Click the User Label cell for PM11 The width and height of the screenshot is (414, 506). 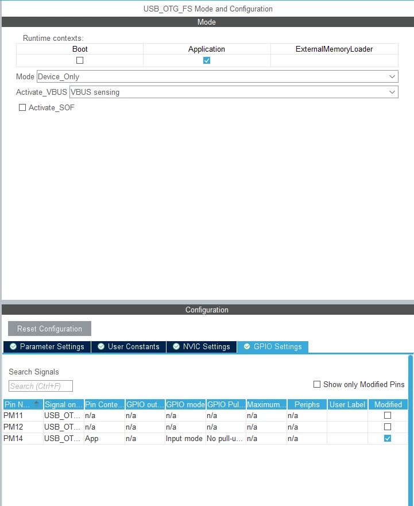(x=347, y=415)
